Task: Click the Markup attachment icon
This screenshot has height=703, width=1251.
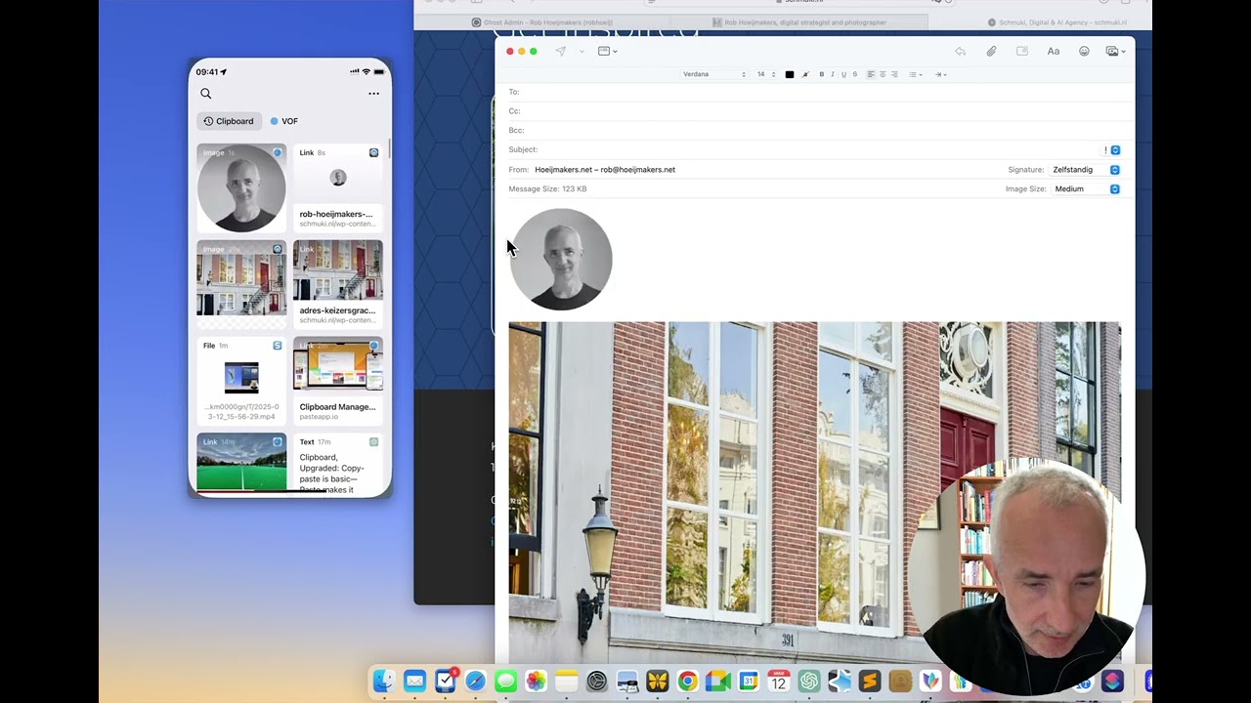Action: pos(1022,51)
